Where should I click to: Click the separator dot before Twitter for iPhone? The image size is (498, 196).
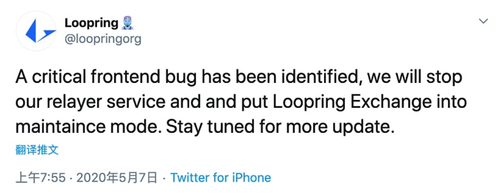coord(164,178)
